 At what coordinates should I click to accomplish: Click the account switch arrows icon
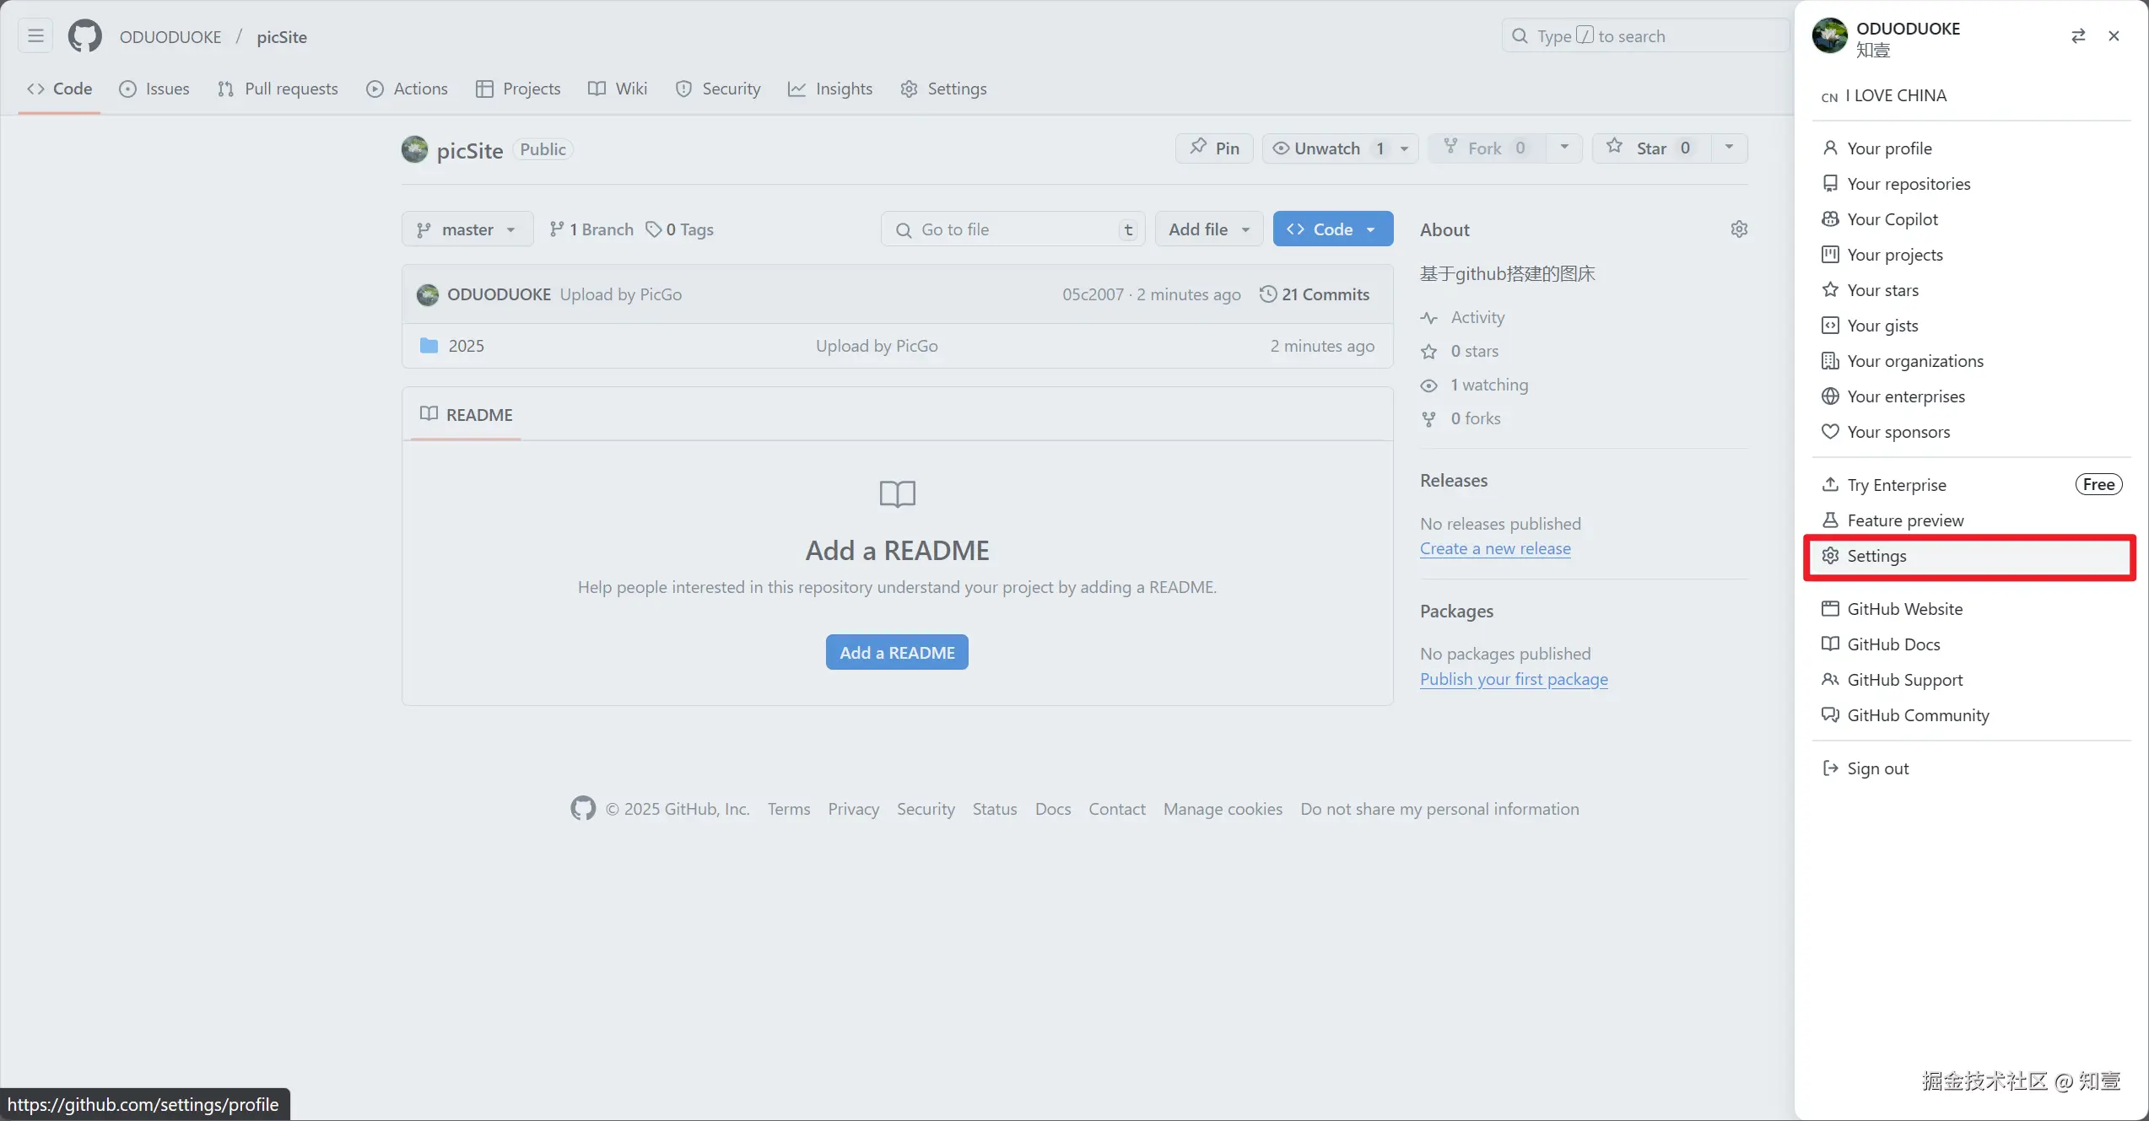pos(2078,36)
